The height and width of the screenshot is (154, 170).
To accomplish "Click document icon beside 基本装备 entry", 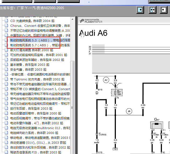I will [6, 64].
